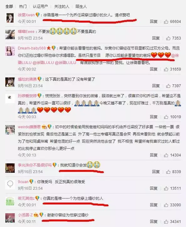This screenshot has width=186, height=227.
Task: Click 若无其他z's avatar thumbnail
Action: (10, 201)
